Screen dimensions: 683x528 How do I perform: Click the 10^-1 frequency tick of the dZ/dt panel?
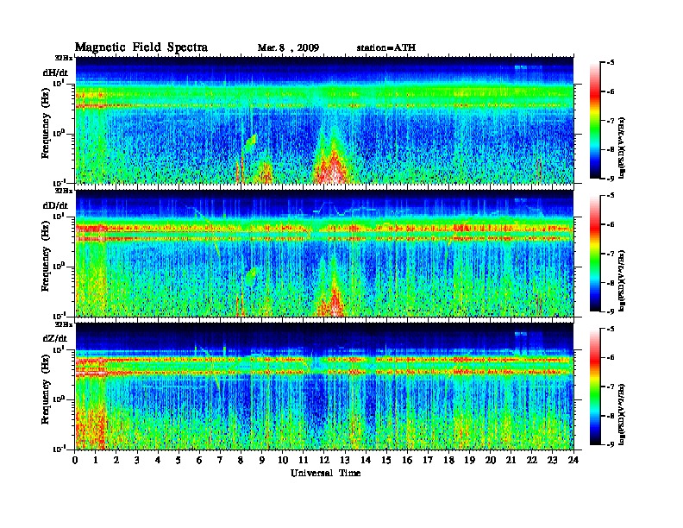point(58,449)
